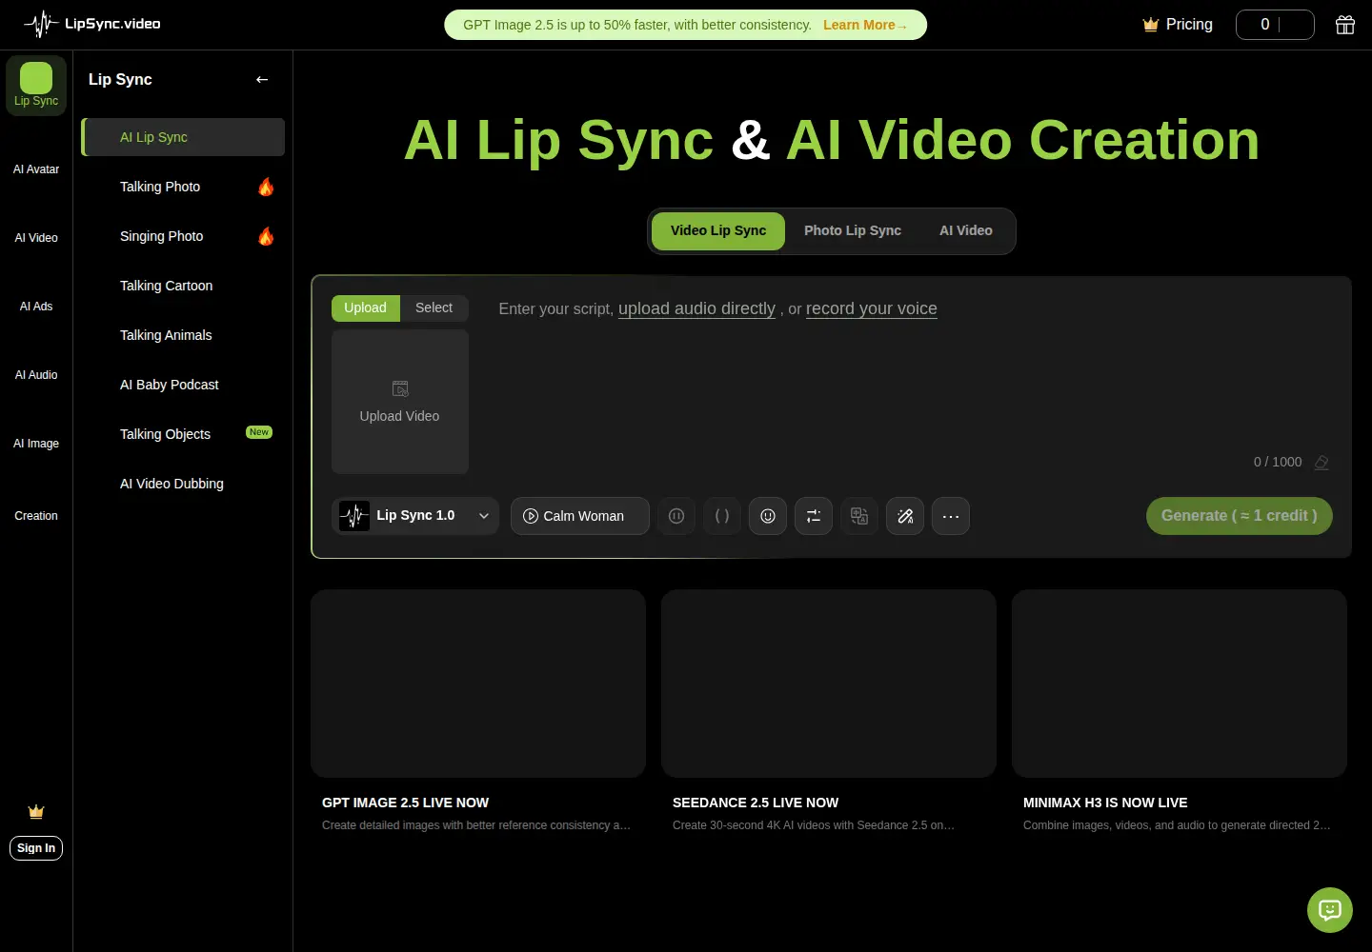
Task: Switch to Upload mode toggle
Action: (365, 308)
